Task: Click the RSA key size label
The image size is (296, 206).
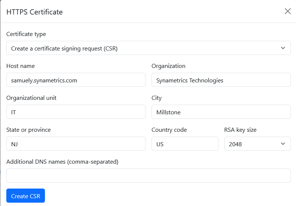Action: (x=240, y=130)
